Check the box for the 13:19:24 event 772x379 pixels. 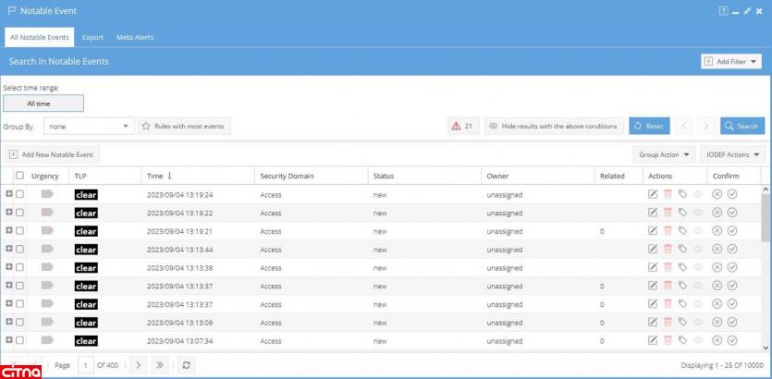19,195
